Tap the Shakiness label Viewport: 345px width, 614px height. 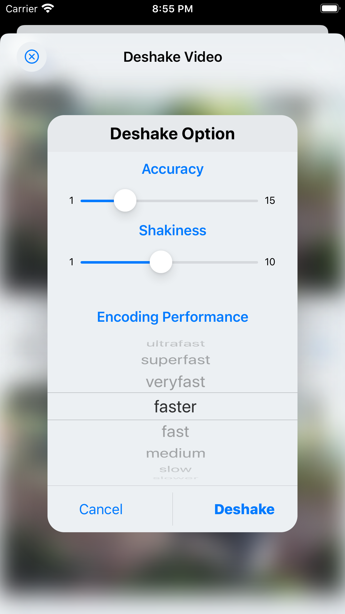tap(172, 231)
